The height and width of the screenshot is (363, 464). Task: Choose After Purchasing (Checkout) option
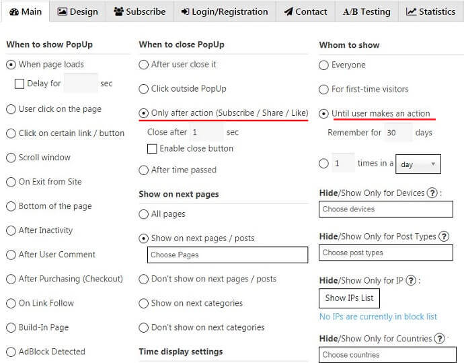tap(11, 279)
